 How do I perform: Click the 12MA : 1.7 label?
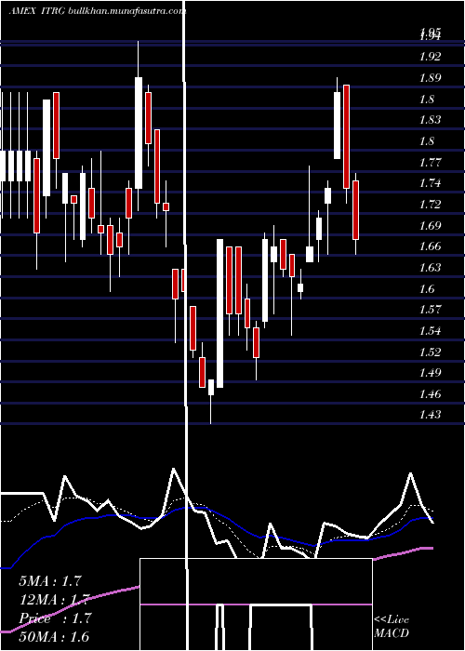pyautogui.click(x=54, y=600)
